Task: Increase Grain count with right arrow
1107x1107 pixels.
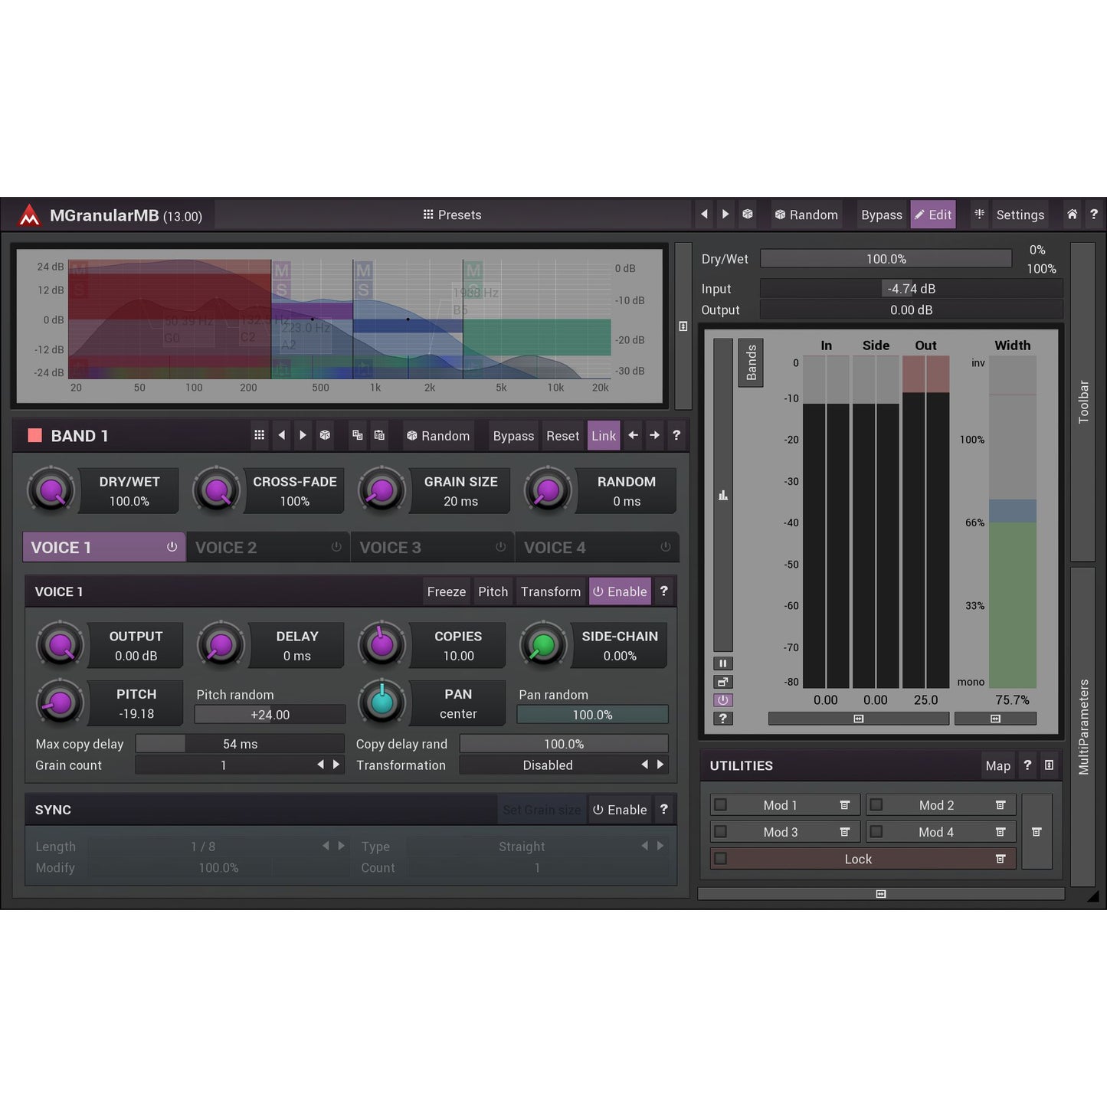Action: [x=336, y=765]
